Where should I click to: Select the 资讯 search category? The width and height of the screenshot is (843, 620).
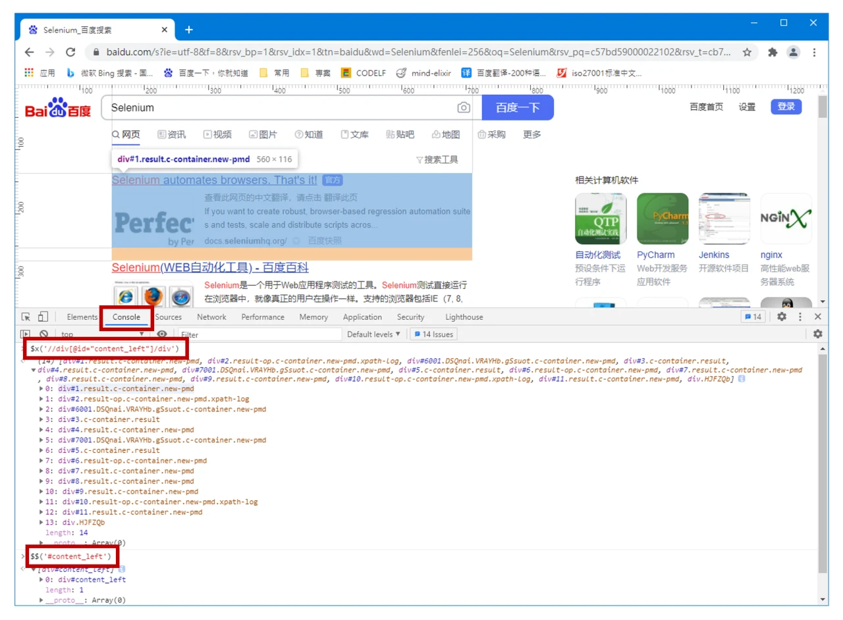point(171,134)
